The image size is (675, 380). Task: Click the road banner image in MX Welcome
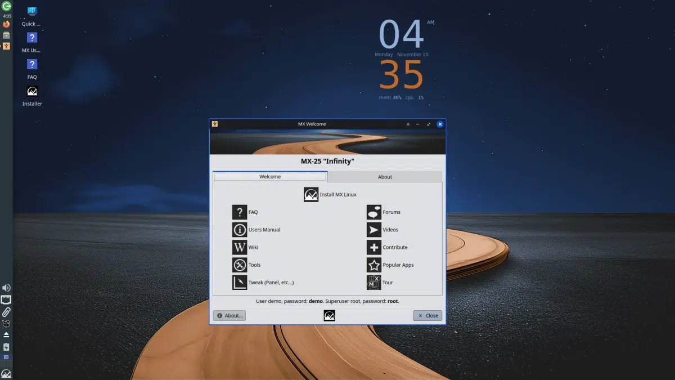pyautogui.click(x=327, y=142)
